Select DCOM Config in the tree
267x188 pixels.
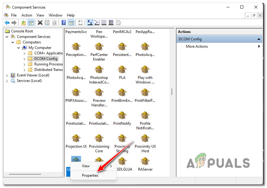[x=46, y=59]
